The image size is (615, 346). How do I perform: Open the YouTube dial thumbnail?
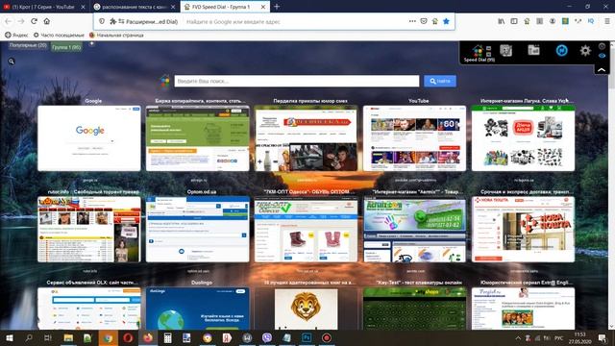tap(414, 138)
